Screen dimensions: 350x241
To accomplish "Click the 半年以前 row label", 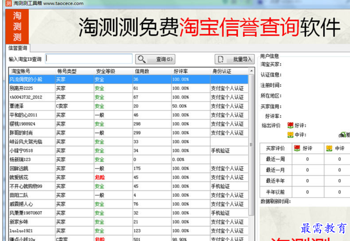I will [276, 192].
